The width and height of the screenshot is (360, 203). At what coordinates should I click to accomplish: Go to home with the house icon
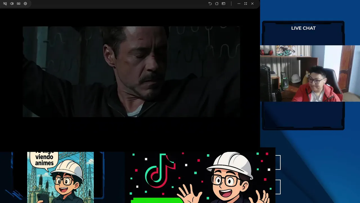(217, 4)
